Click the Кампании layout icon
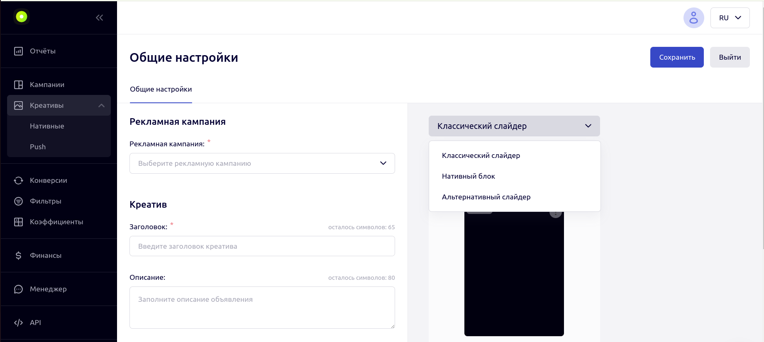Image resolution: width=764 pixels, height=342 pixels. coord(18,85)
